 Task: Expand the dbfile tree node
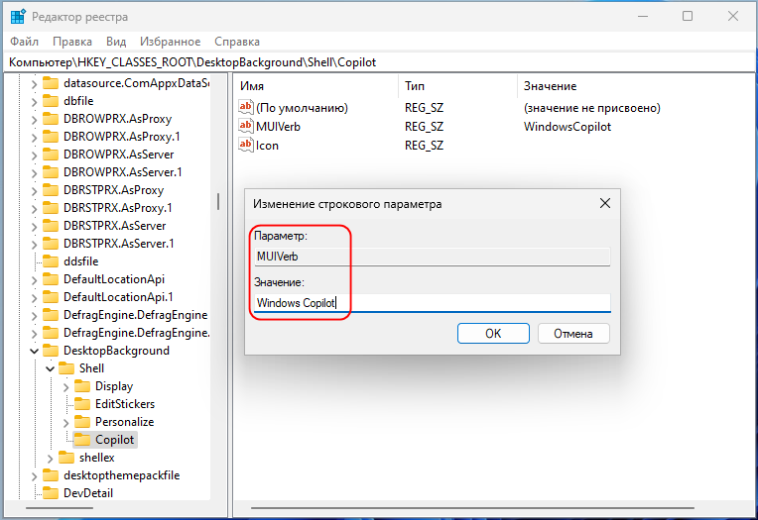pyautogui.click(x=34, y=102)
